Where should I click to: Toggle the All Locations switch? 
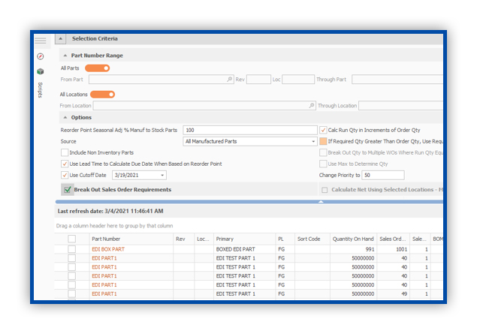click(x=102, y=95)
